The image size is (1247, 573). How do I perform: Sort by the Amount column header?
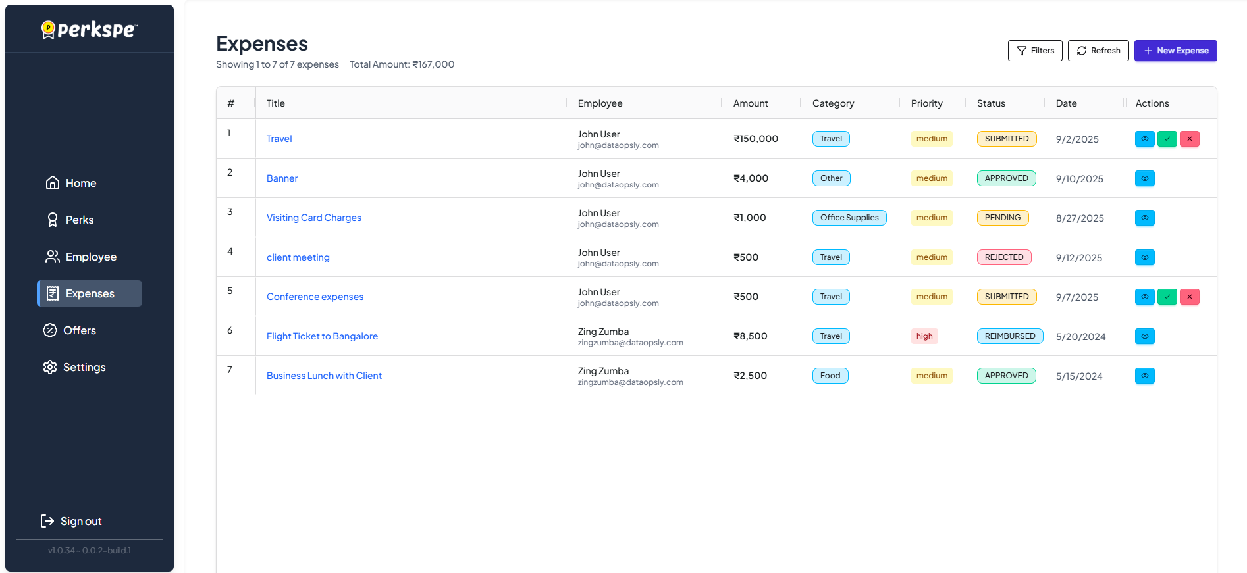coord(751,103)
